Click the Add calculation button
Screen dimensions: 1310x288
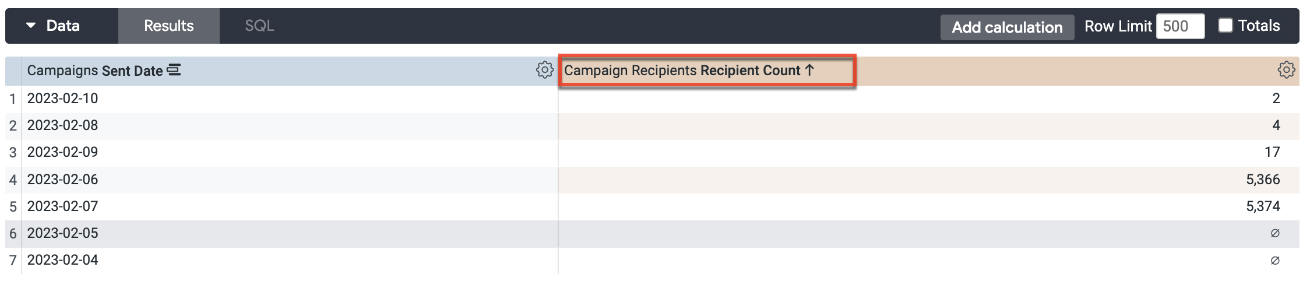point(1007,27)
